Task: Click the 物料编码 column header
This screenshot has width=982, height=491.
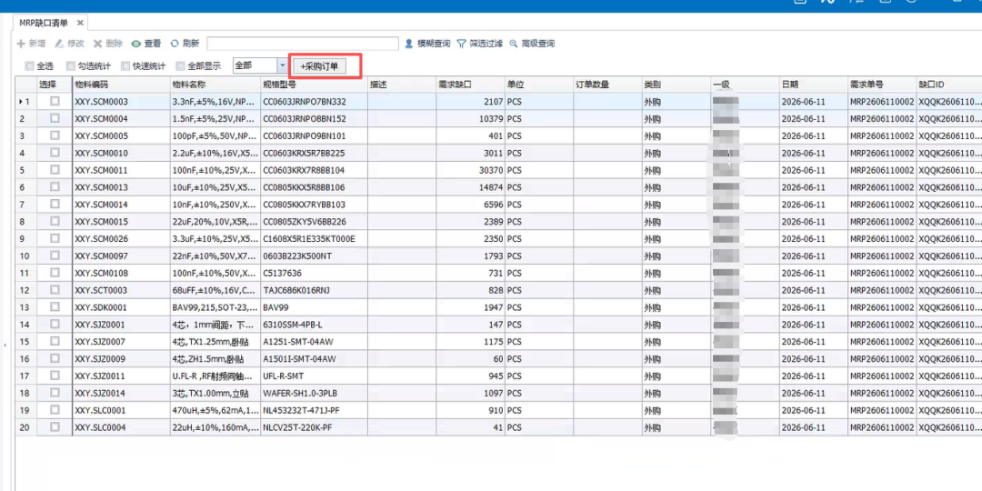Action: tap(121, 85)
